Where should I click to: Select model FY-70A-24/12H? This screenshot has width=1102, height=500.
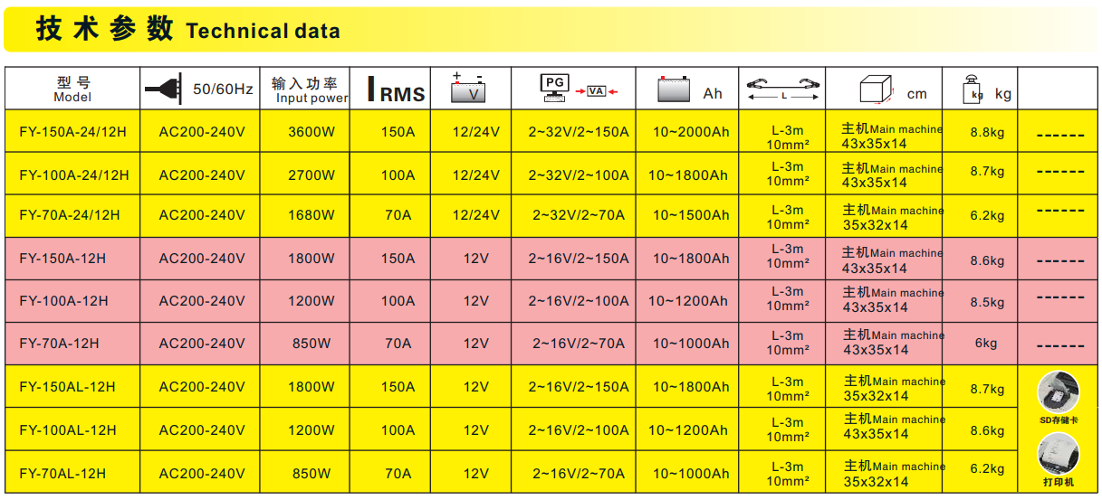tap(69, 215)
